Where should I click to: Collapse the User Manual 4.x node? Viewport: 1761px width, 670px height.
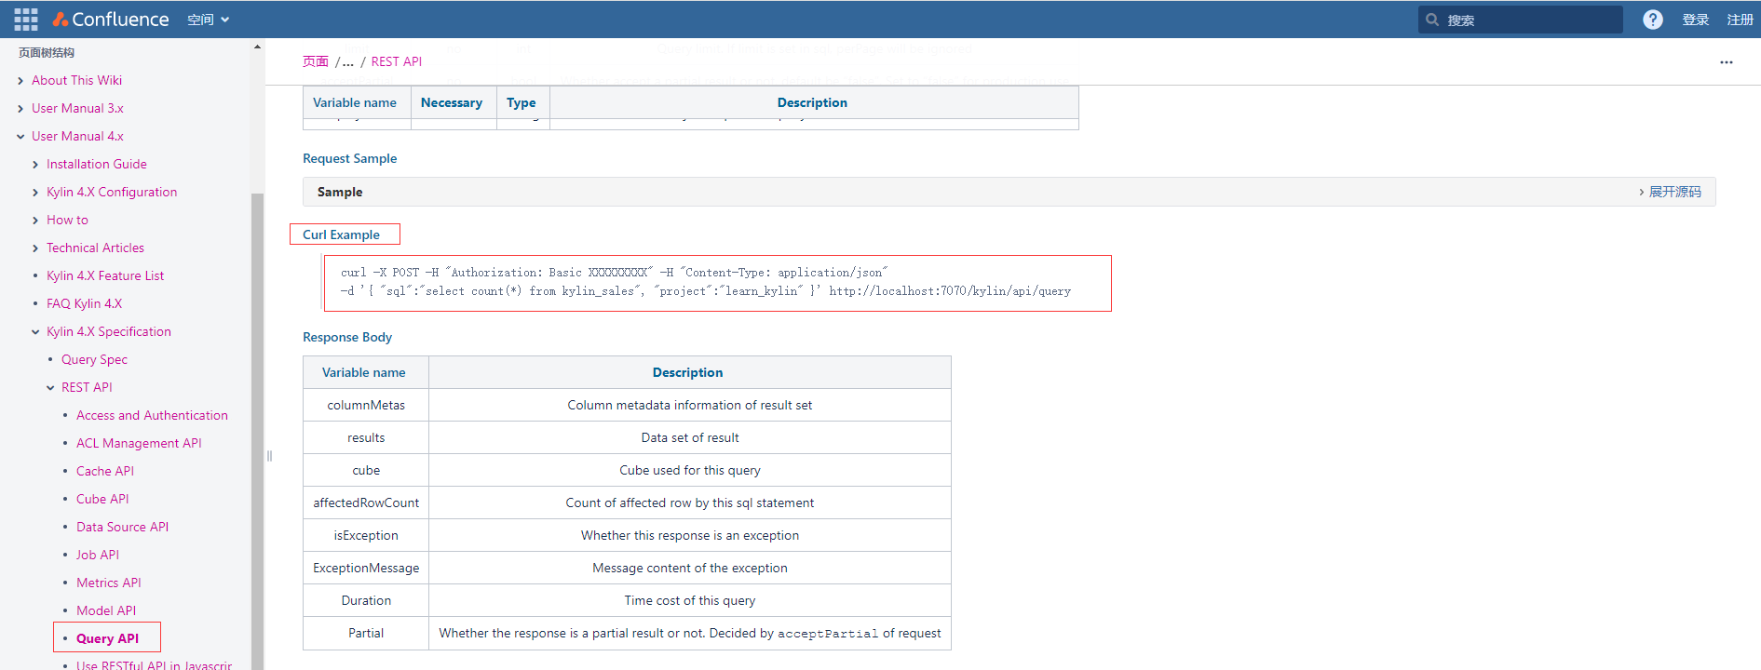click(x=20, y=137)
